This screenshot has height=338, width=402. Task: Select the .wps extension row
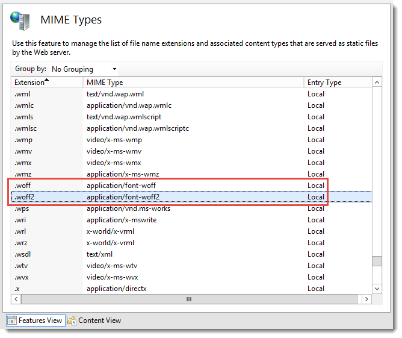pyautogui.click(x=191, y=208)
